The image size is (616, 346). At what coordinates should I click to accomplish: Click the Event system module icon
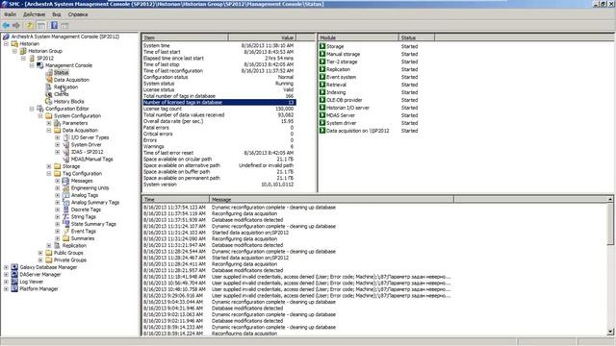322,77
